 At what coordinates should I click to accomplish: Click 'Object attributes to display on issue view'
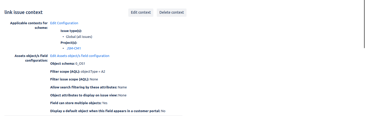pos(84,95)
